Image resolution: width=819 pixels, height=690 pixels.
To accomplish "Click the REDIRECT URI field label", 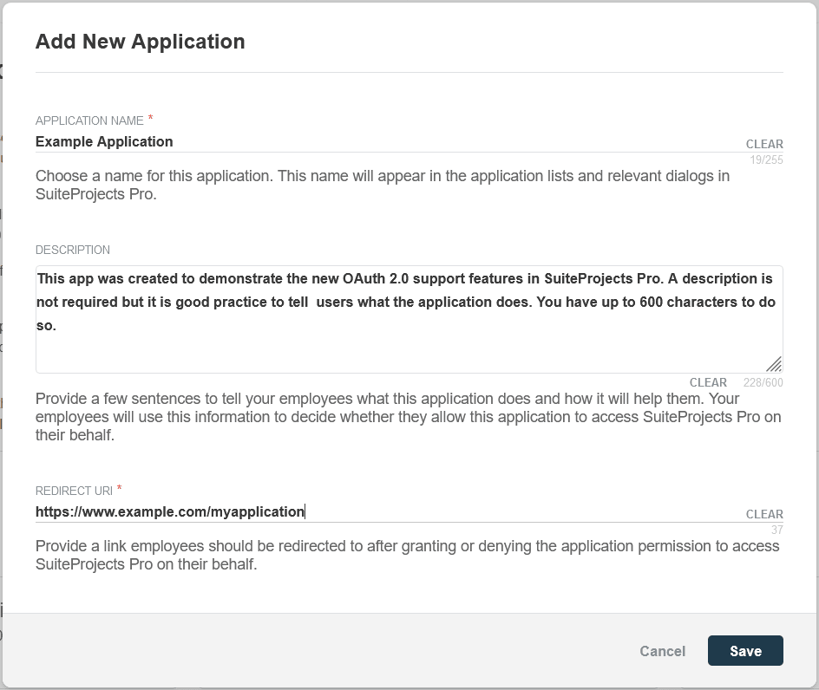I will (75, 491).
